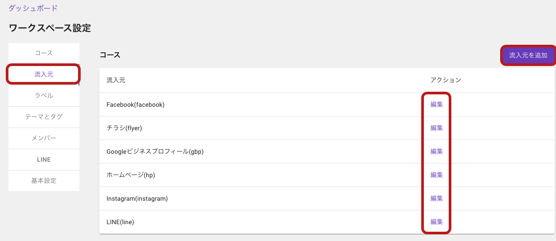Select the Instagram(instagram) row name
The image size is (556, 241).
137,198
